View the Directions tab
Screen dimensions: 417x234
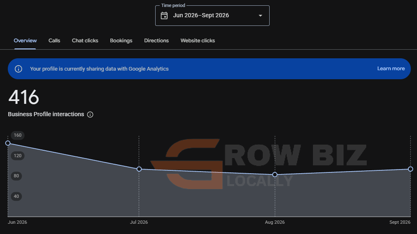tap(156, 41)
